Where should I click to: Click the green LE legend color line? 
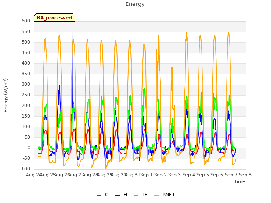point(136,195)
